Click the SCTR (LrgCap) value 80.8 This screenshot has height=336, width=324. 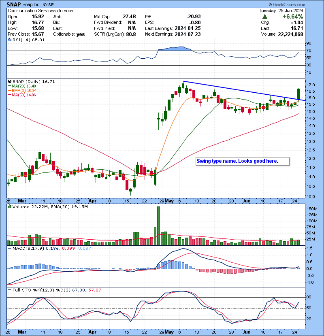pyautogui.click(x=131, y=34)
